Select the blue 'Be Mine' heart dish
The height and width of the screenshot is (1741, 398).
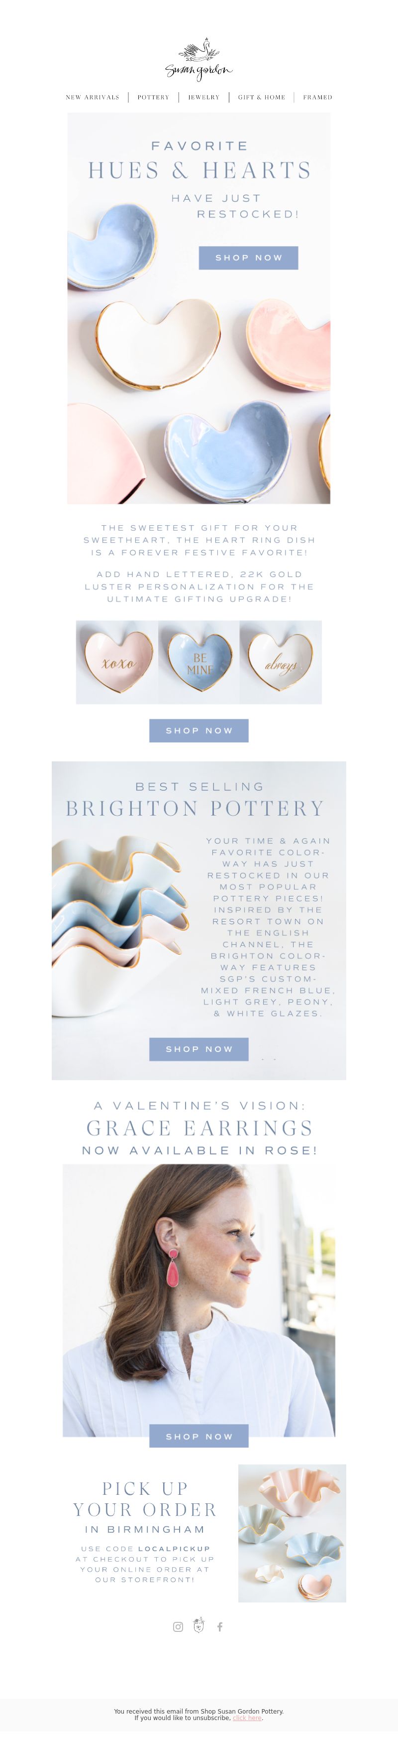click(x=199, y=662)
